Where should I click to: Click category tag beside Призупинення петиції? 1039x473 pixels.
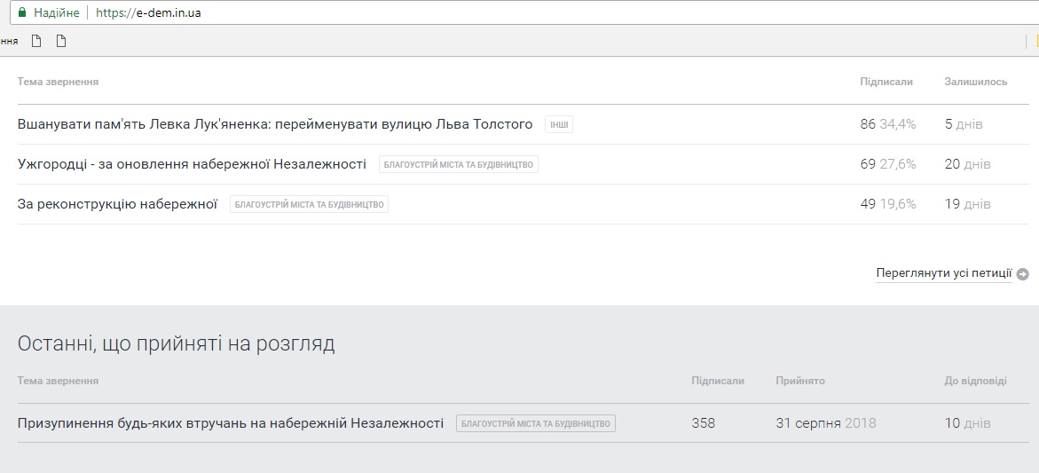[x=536, y=424]
